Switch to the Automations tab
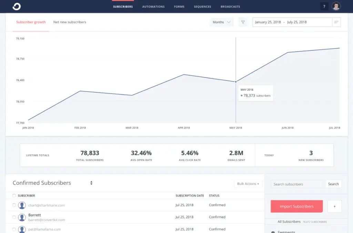This screenshot has width=353, height=233. point(153,6)
